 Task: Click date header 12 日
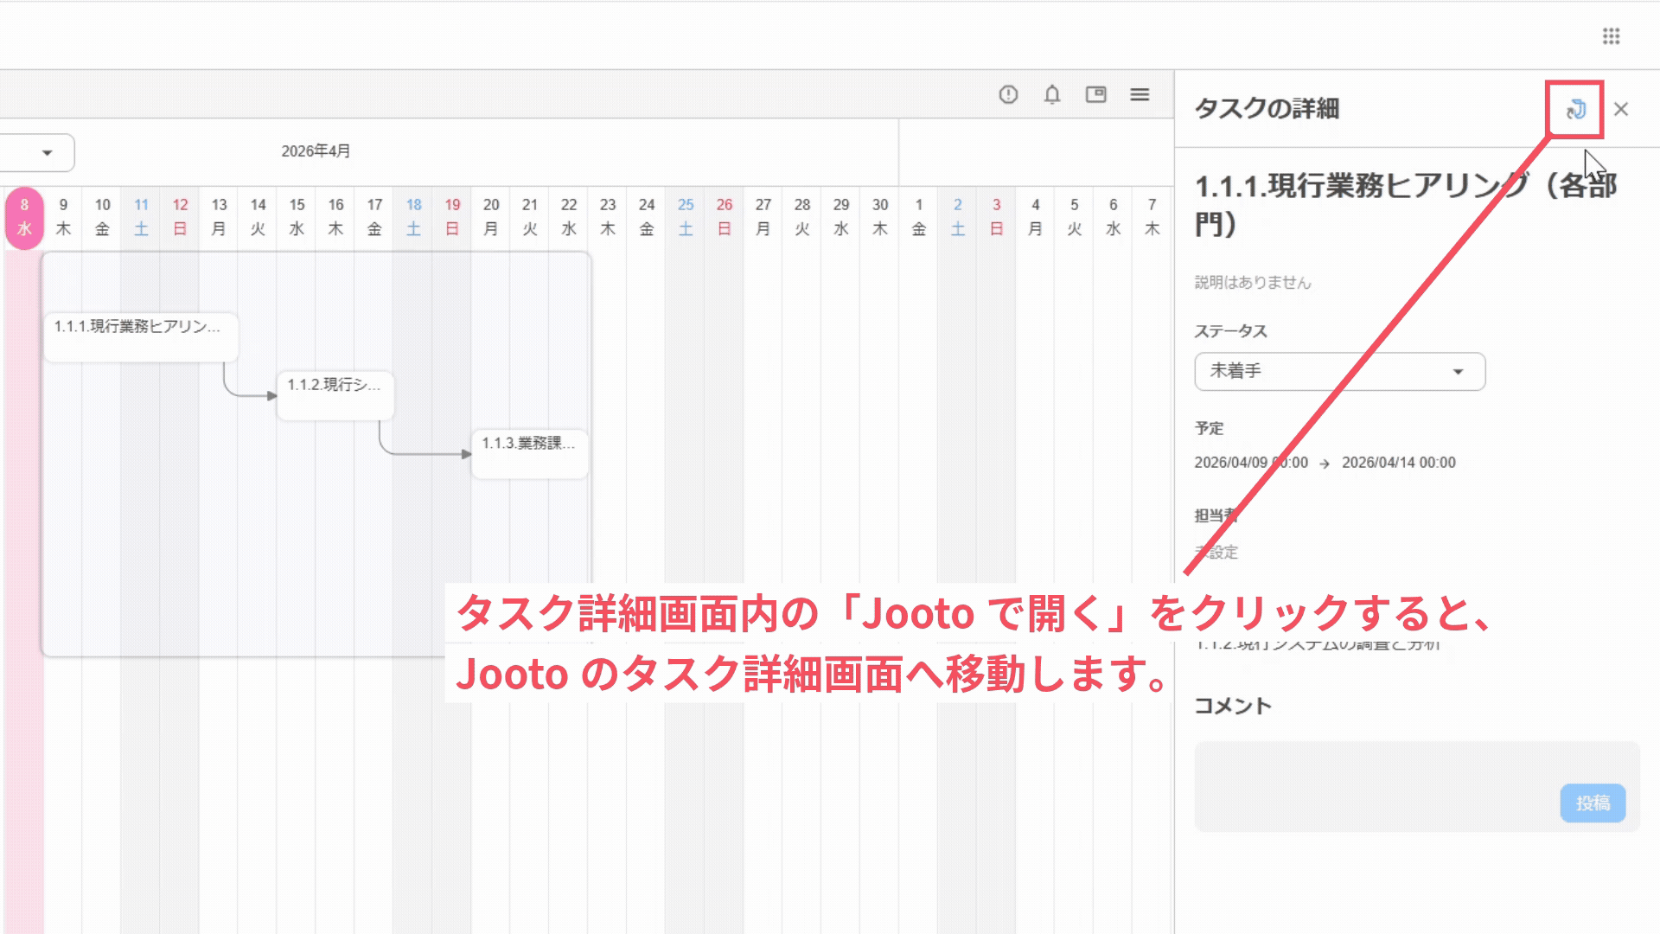pos(180,217)
